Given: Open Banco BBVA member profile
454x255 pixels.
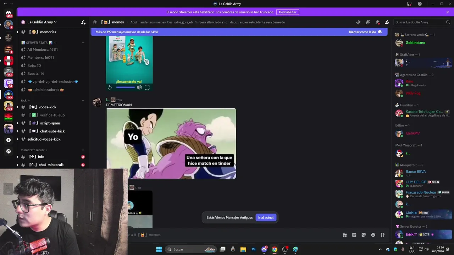Looking at the screenshot, I should tap(423, 173).
